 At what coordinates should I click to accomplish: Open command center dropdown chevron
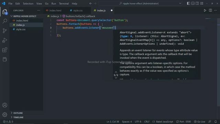[x=180, y=3]
